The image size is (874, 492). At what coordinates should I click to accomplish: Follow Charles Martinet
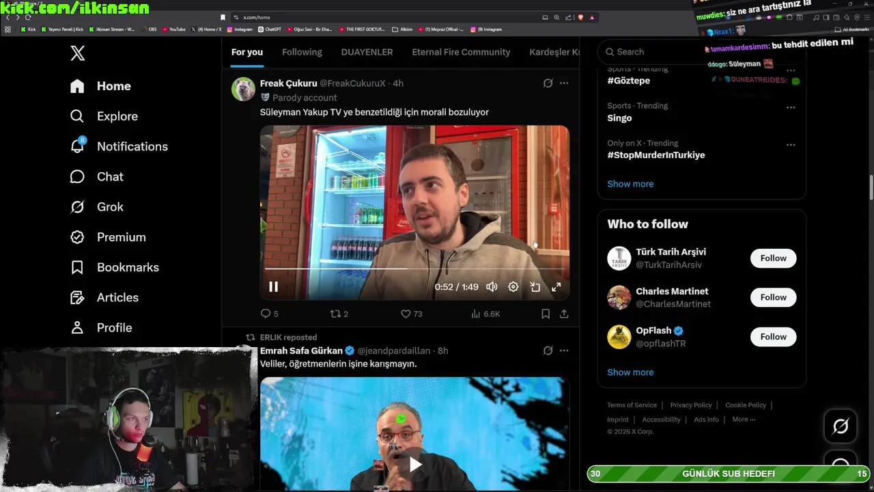point(774,297)
